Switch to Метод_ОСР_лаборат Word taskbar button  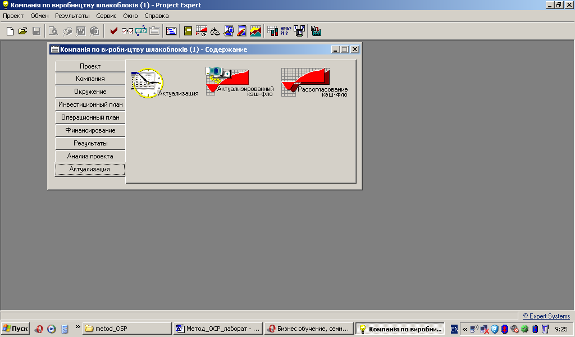[x=218, y=329]
